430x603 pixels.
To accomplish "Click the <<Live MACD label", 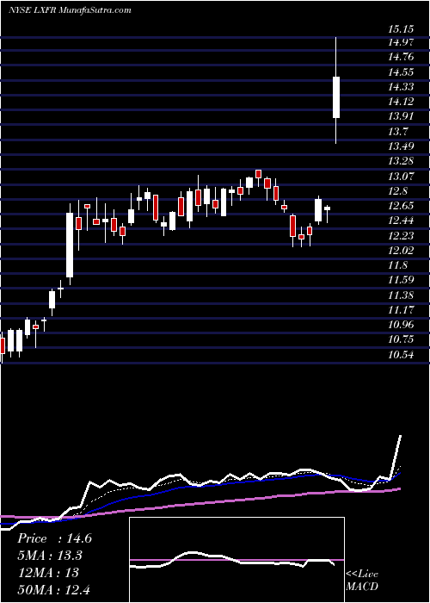I will point(362,581).
